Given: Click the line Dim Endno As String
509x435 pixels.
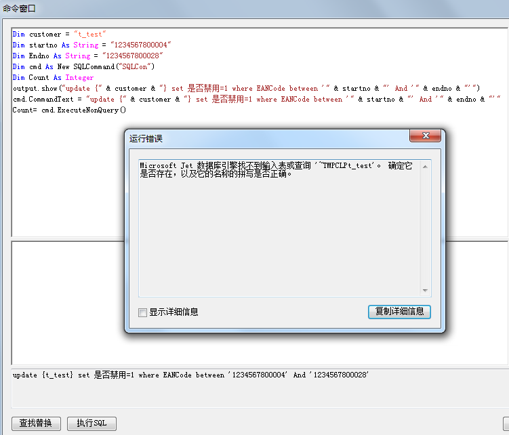Looking at the screenshot, I should 87,56.
